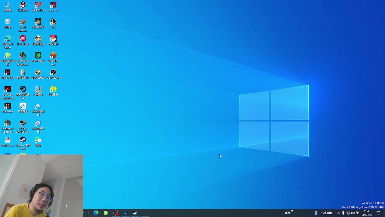The width and height of the screenshot is (385, 217).
Task: Select the VALORANT desktop shortcut
Action: 8,74
